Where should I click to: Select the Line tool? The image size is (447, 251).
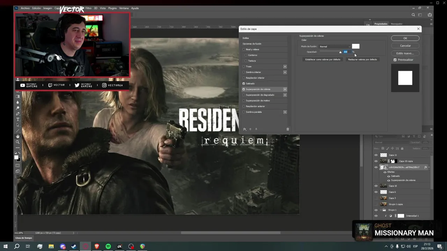pyautogui.click(x=18, y=131)
